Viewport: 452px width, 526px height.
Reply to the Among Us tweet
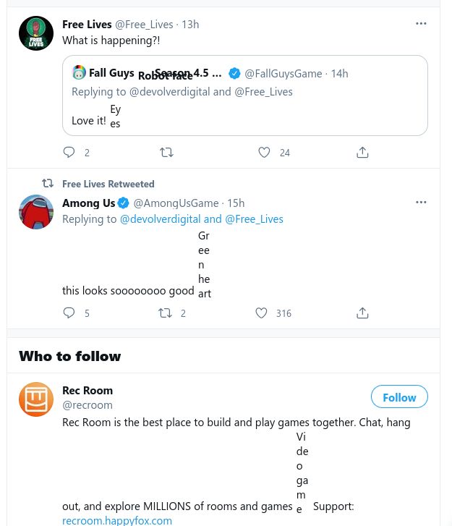click(x=69, y=313)
